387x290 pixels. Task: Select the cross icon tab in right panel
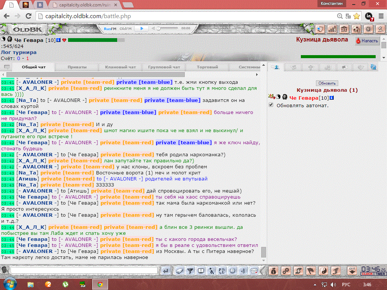[311, 67]
